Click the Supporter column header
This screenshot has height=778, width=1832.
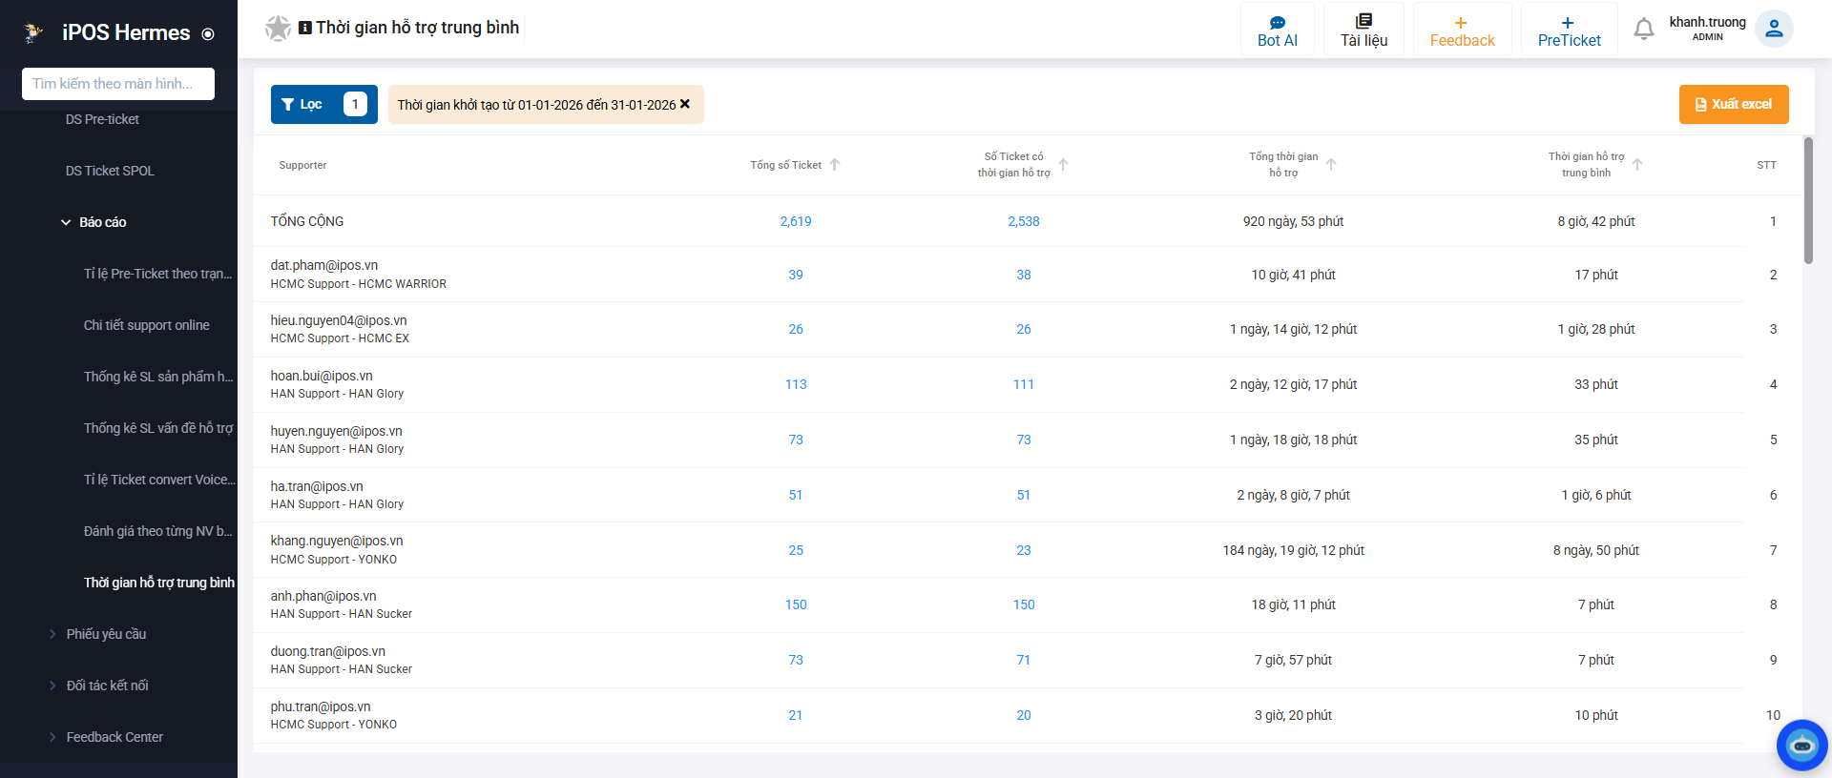click(x=302, y=165)
